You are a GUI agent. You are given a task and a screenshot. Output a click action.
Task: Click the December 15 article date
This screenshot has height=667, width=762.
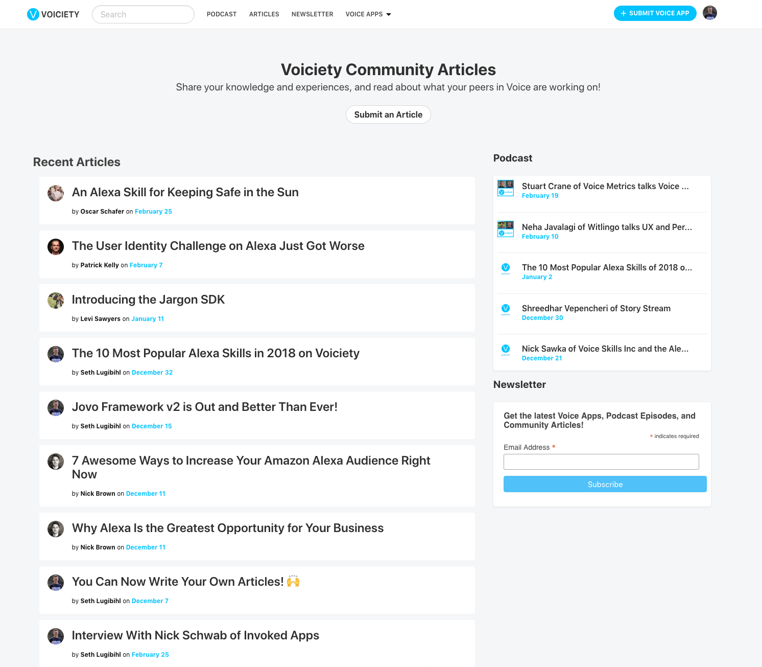[x=152, y=426]
